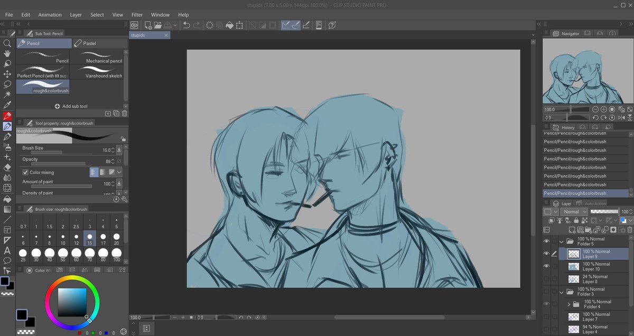Select the Move layer tool
Screen dimensions: 634x336
click(7, 74)
